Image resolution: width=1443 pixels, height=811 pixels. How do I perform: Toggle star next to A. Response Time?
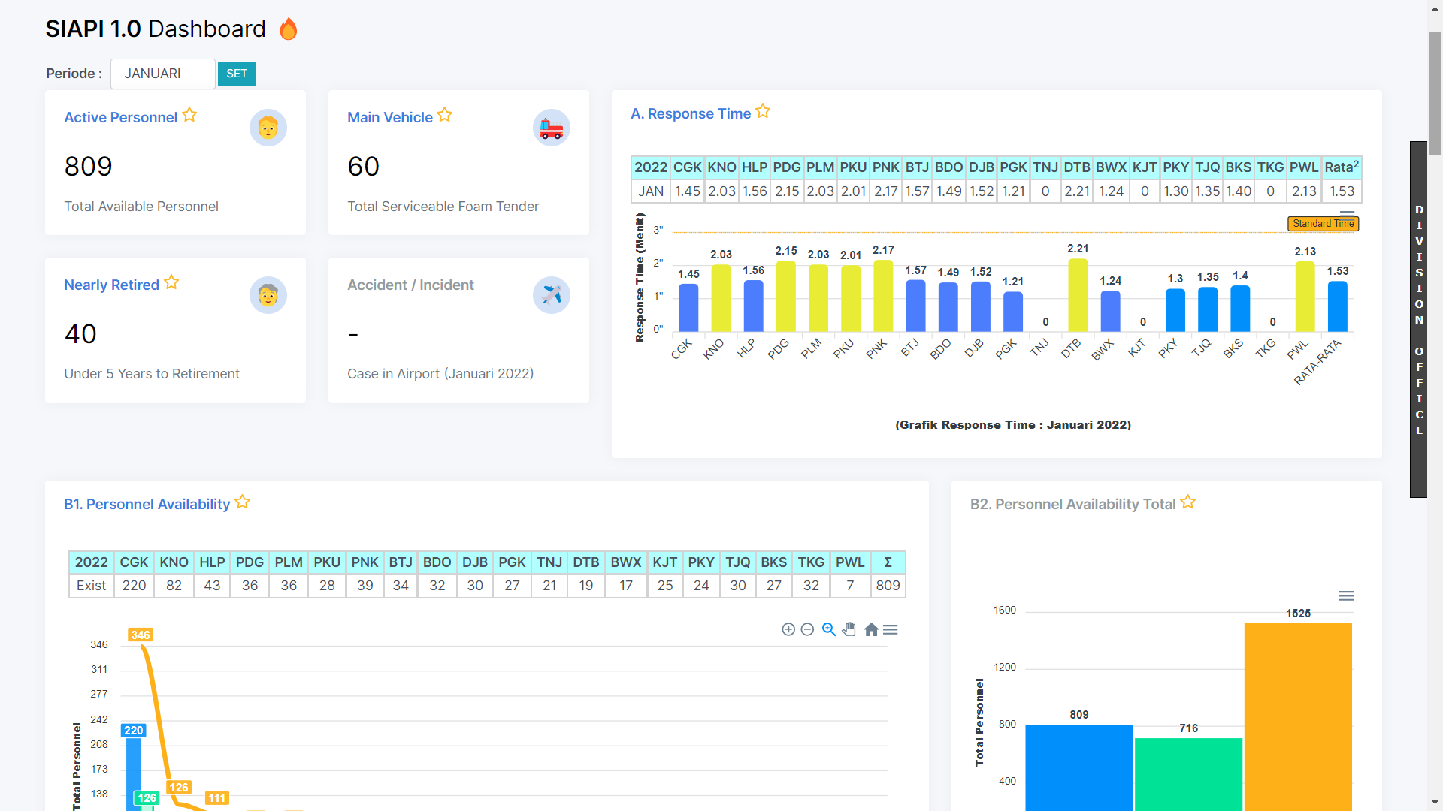pyautogui.click(x=763, y=111)
